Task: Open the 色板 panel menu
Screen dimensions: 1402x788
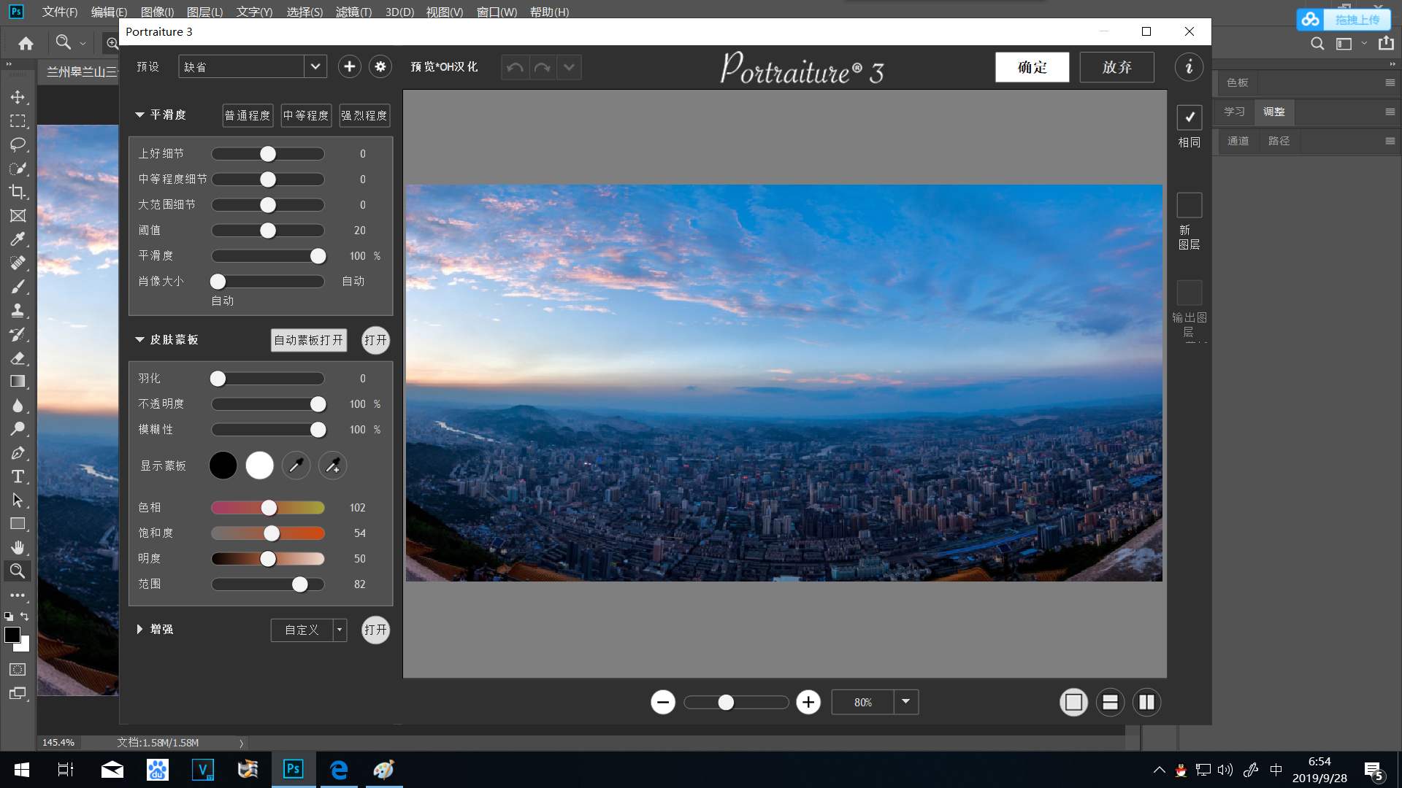Action: (x=1390, y=82)
